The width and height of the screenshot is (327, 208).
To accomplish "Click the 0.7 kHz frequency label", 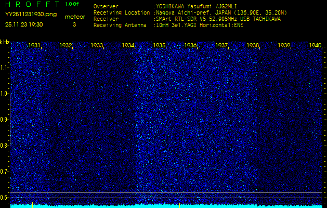I will click(5, 172).
